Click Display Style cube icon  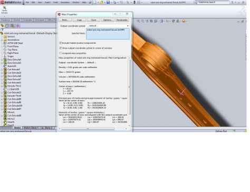(x=161, y=21)
